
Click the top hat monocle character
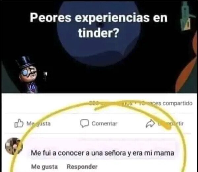27,75
